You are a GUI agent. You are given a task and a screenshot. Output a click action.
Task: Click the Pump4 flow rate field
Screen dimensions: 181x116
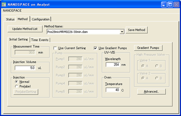(x=75, y=83)
